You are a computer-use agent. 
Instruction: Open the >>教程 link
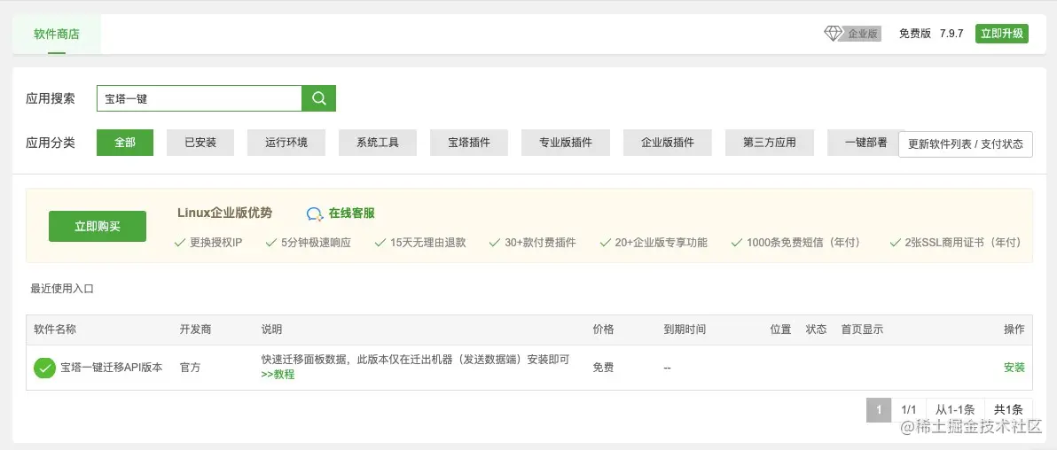(278, 375)
